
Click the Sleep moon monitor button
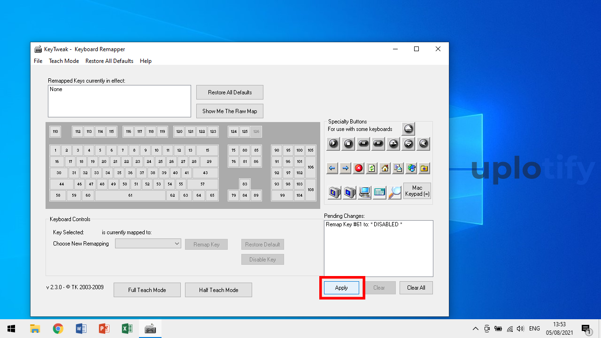coord(334,192)
